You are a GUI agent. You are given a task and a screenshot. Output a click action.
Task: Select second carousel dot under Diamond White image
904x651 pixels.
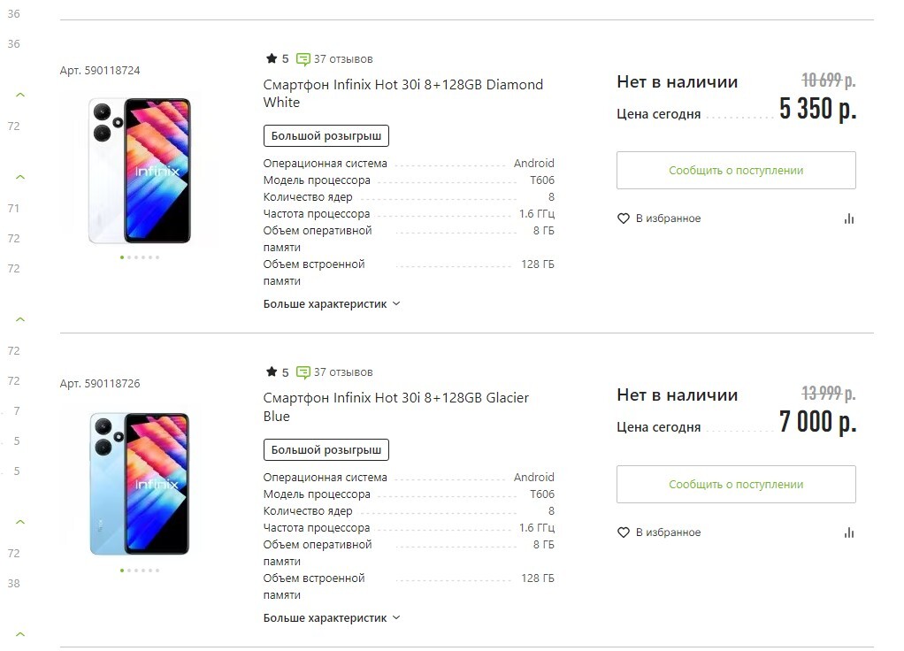129,257
